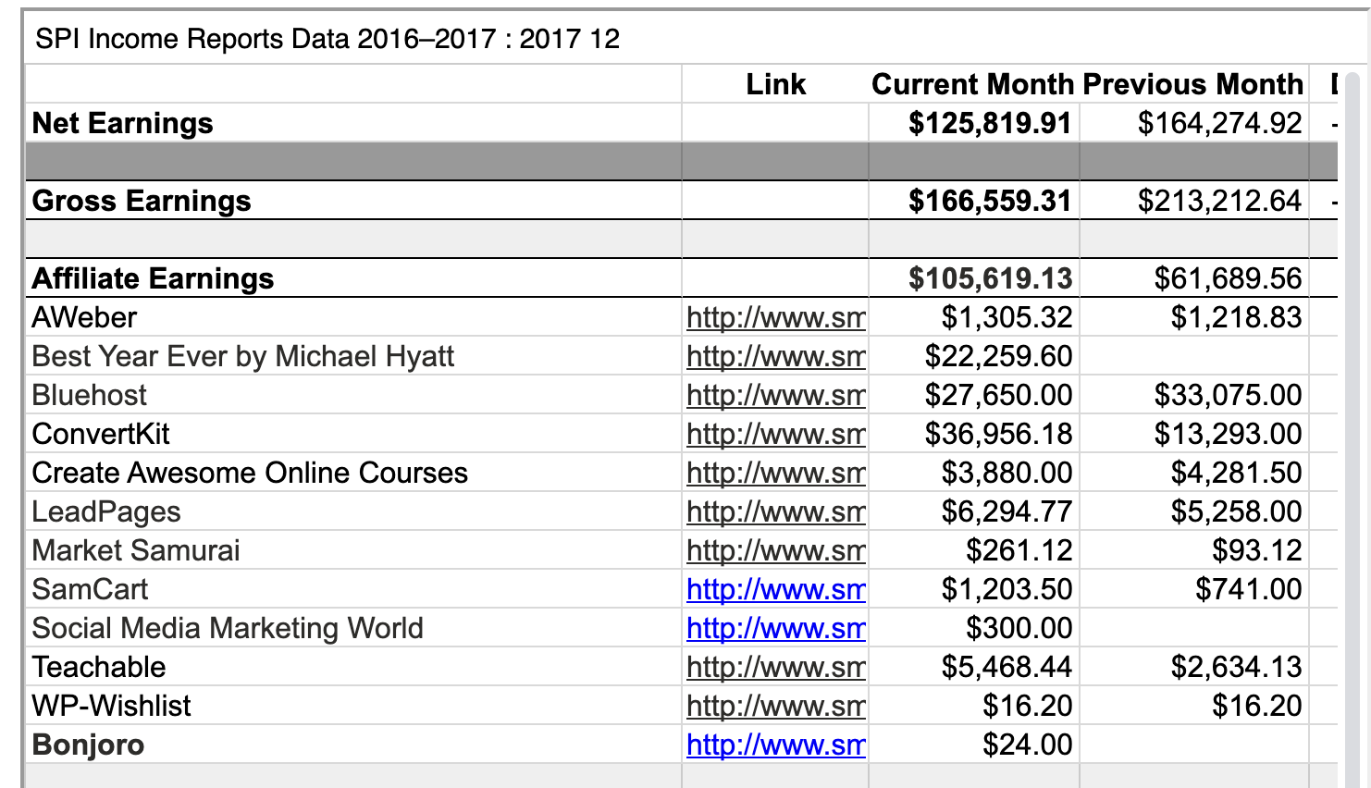Select the Bonjoro row label
Image resolution: width=1371 pixels, height=788 pixels.
point(88,745)
